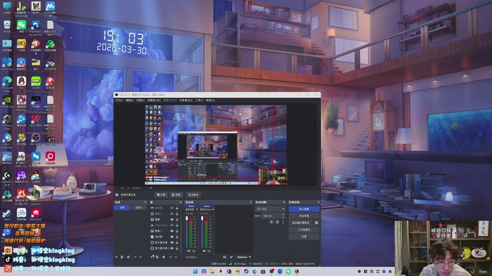Screen dimensions: 492x276
Task: Toggle visibility of 文本 (GDI+) source
Action: click(x=172, y=225)
